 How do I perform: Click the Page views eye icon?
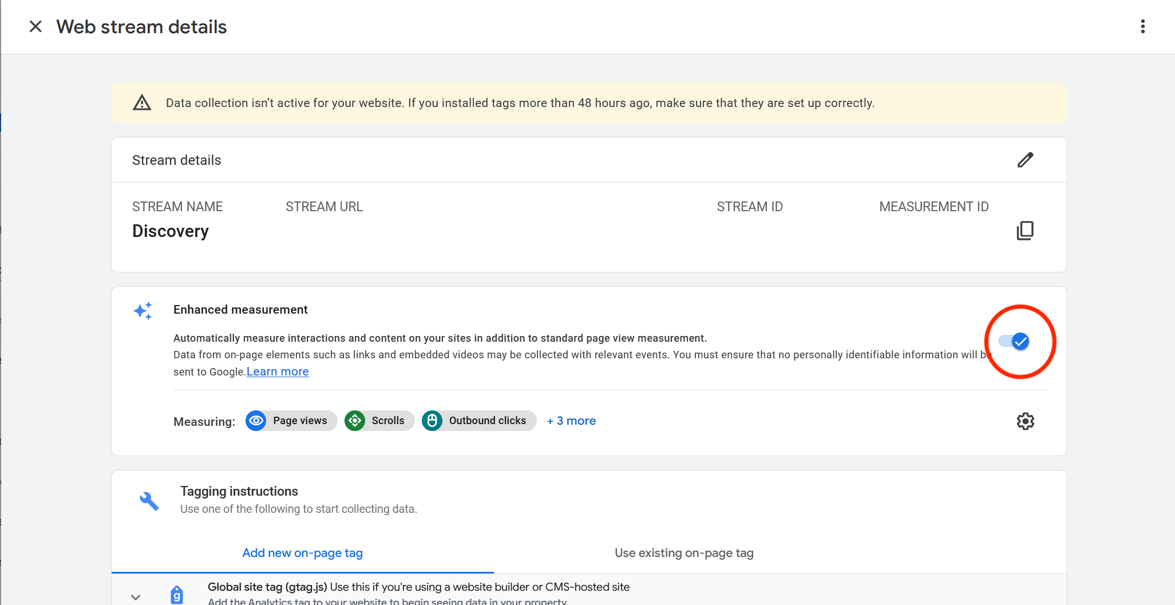click(x=256, y=421)
